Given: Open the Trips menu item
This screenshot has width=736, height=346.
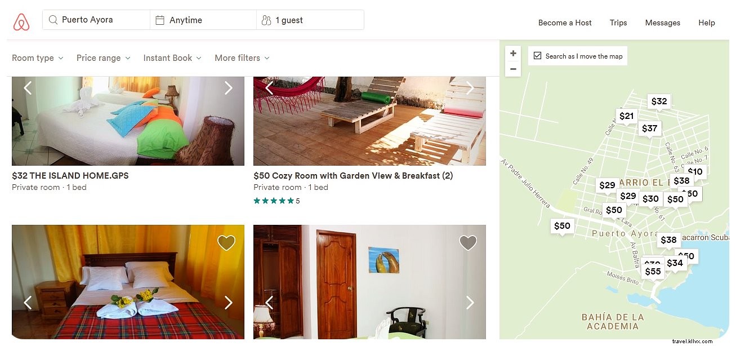Looking at the screenshot, I should point(618,23).
